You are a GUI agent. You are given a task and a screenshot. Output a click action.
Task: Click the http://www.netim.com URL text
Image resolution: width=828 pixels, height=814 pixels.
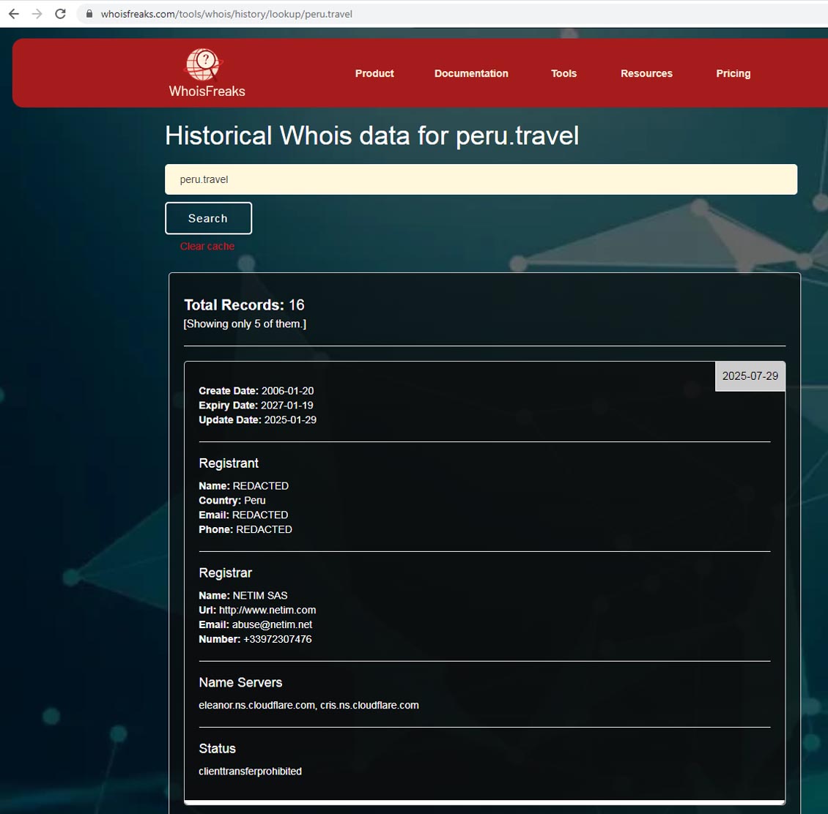[x=267, y=610]
